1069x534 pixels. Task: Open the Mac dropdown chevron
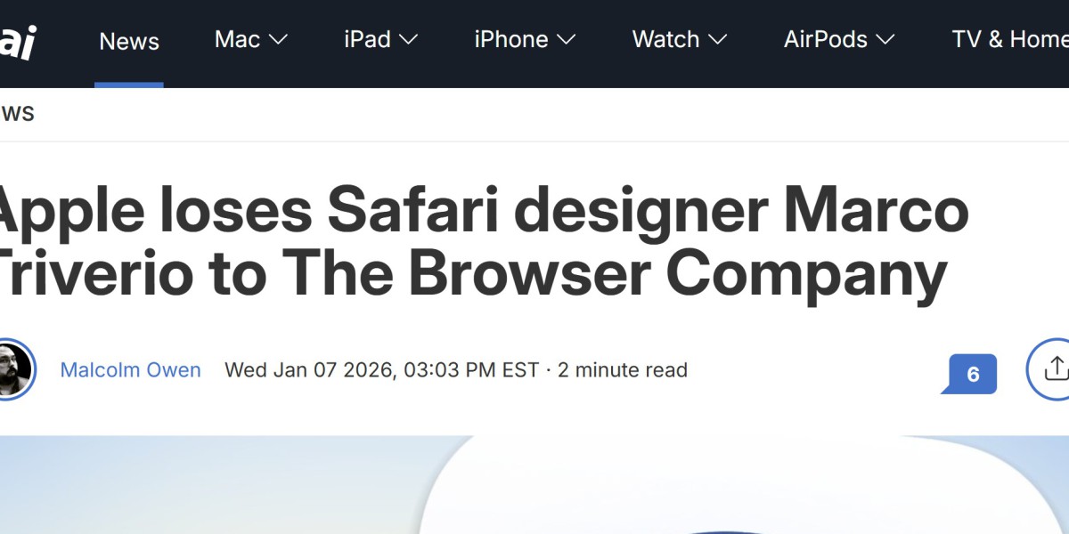coord(277,40)
